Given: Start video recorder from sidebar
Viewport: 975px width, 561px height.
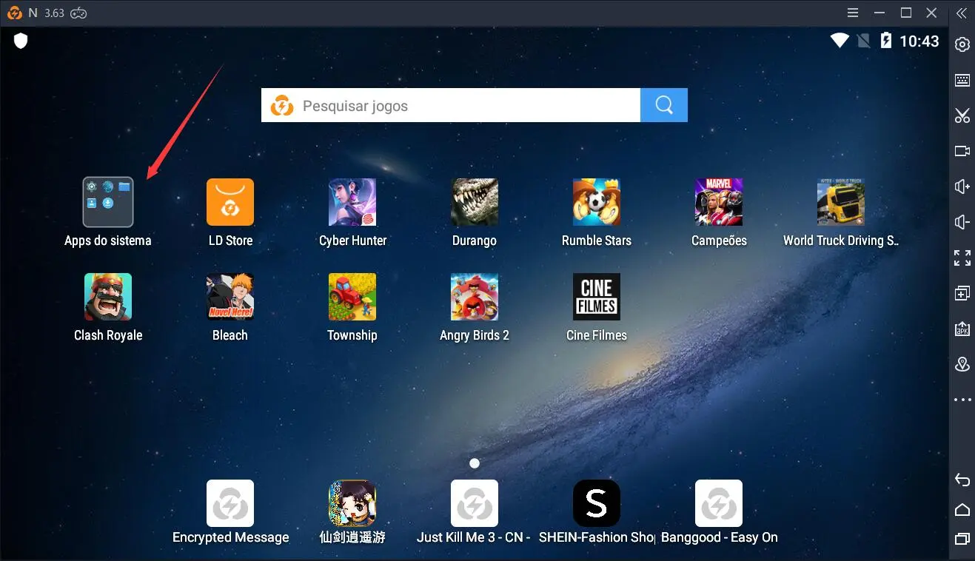Looking at the screenshot, I should 962,151.
